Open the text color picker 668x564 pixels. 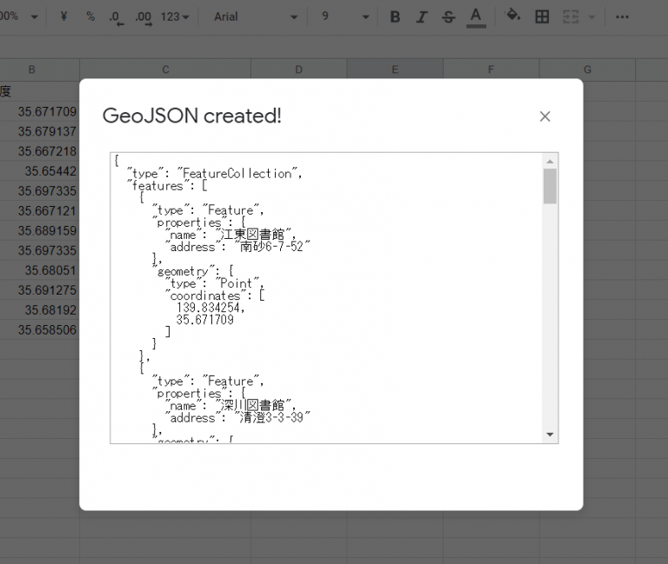tap(476, 17)
